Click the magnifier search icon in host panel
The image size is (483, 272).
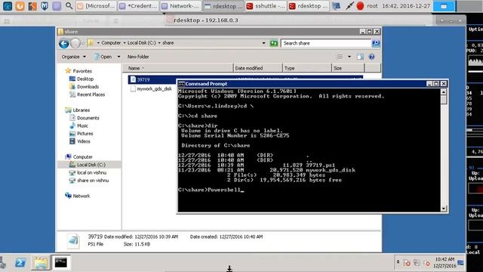coord(69,5)
